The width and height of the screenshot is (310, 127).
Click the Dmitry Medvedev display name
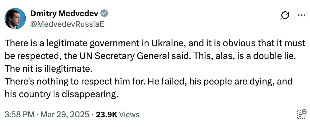[x=64, y=14]
